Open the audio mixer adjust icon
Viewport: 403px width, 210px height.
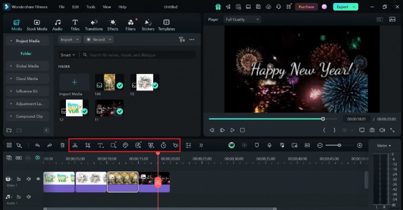(x=188, y=145)
